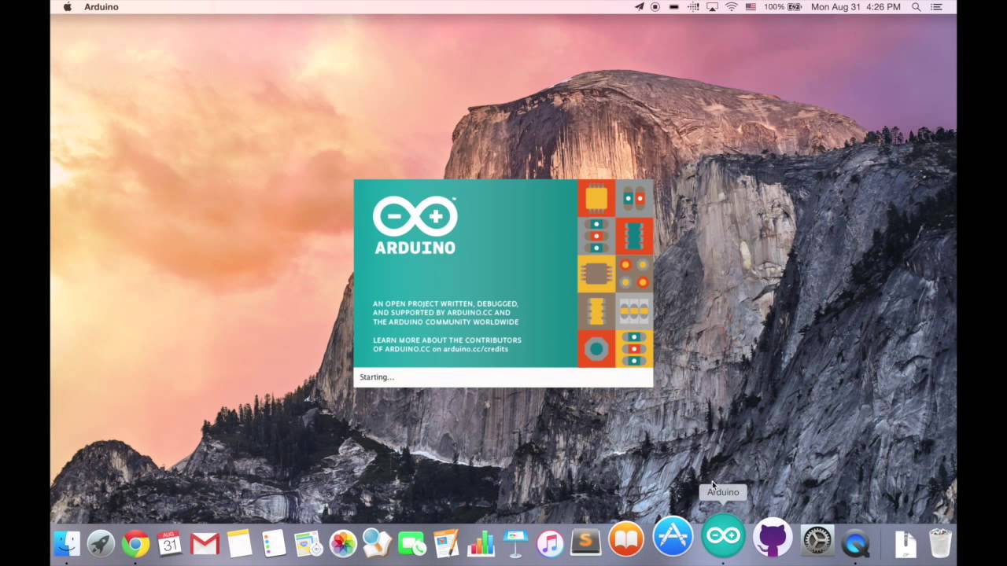Click the 100% battery status
Viewport: 1007px width, 566px height.
(783, 7)
